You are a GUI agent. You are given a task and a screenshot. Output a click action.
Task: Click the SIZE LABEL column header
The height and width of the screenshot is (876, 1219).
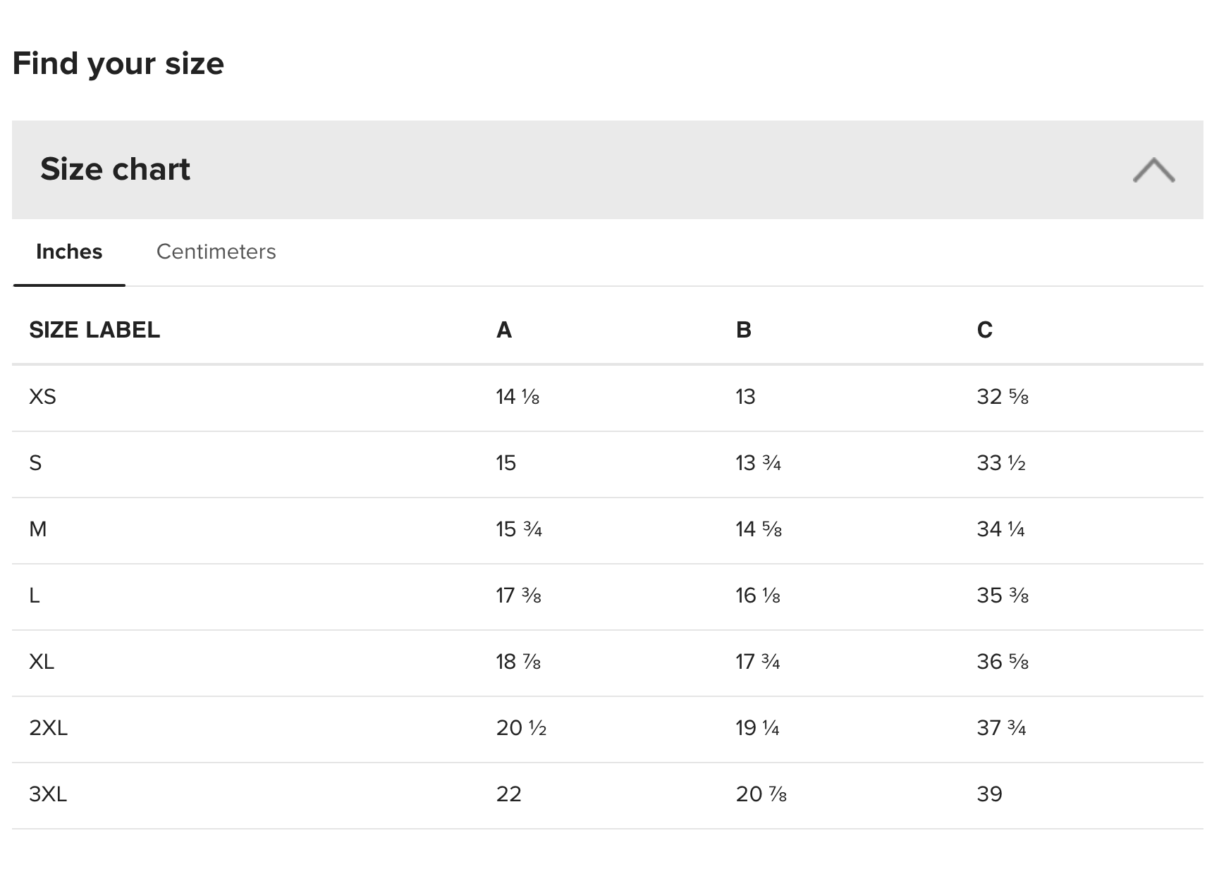pyautogui.click(x=94, y=330)
